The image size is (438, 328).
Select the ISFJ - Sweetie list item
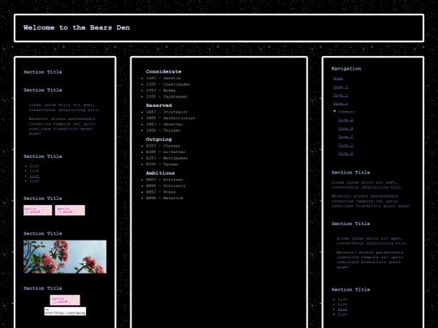pyautogui.click(x=163, y=79)
